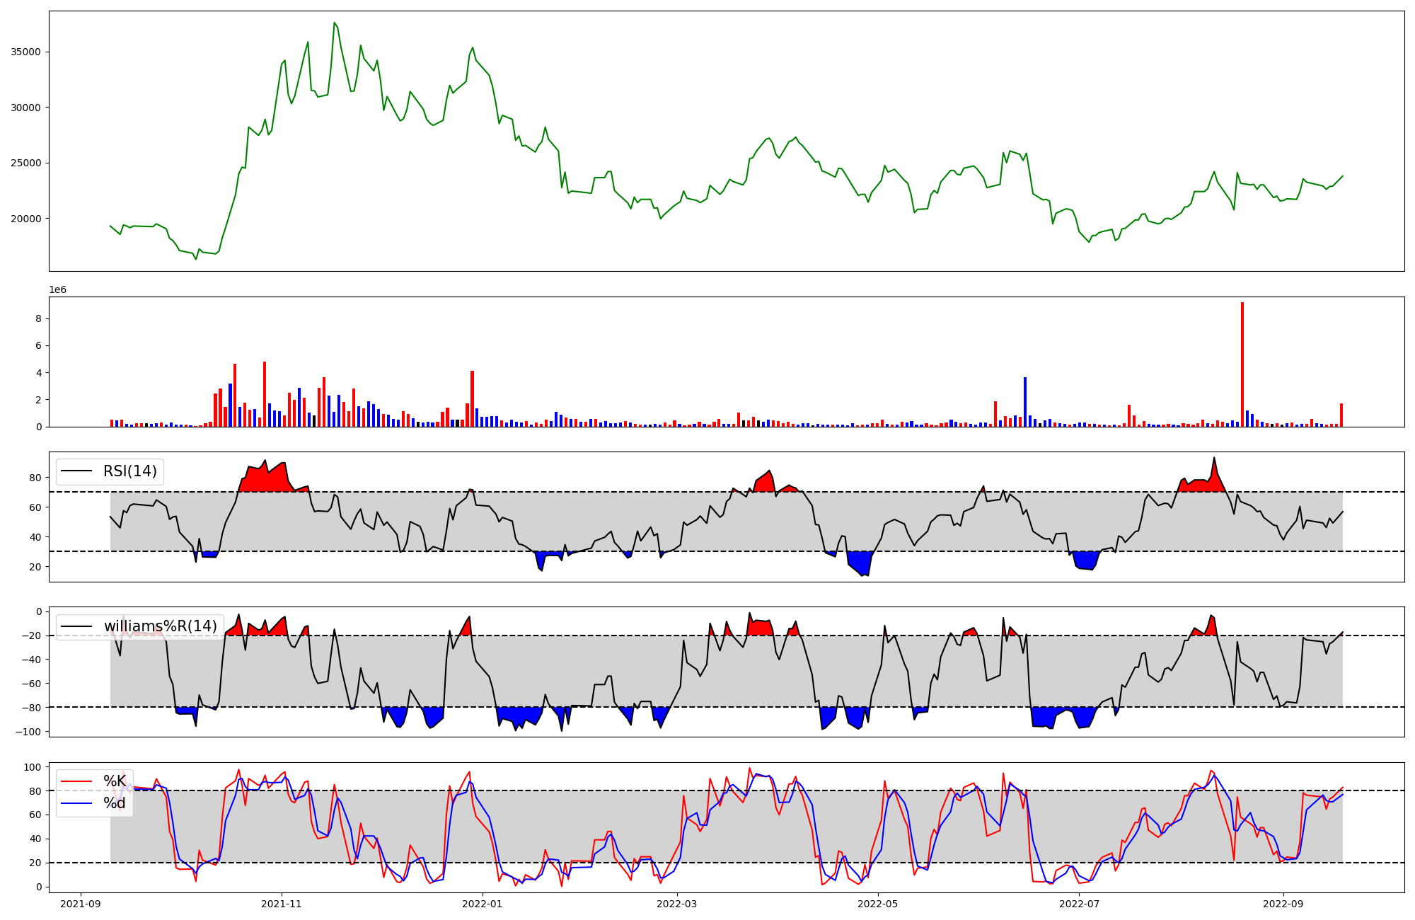The image size is (1415, 920).
Task: Click the blue %d legend line sample
Action: pos(77,803)
